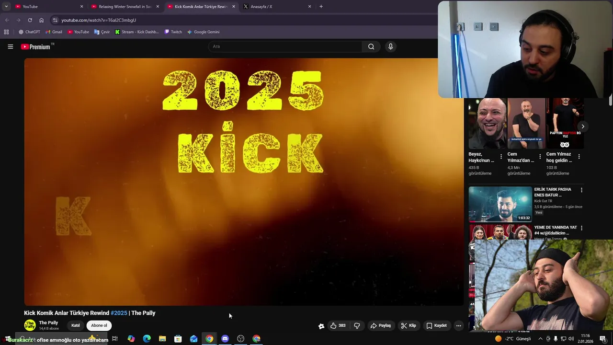Open the browser home page icon
Viewport: 613px width, 345px height.
coord(41,20)
